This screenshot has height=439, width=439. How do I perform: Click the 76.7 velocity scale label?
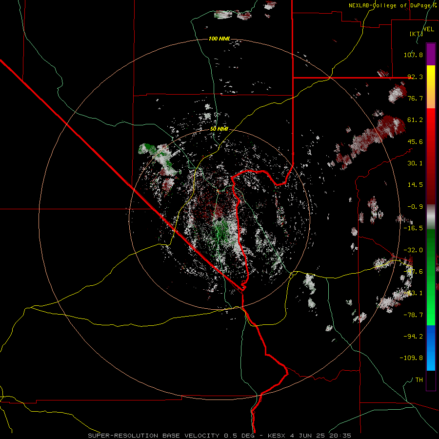coord(415,98)
